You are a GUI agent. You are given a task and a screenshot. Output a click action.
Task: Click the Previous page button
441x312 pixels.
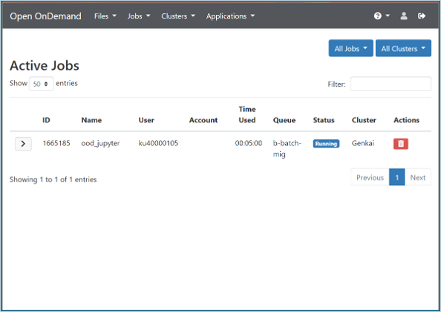pyautogui.click(x=370, y=177)
